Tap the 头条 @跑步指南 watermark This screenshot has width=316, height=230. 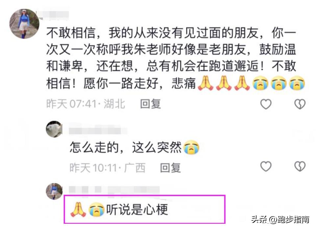280,219
